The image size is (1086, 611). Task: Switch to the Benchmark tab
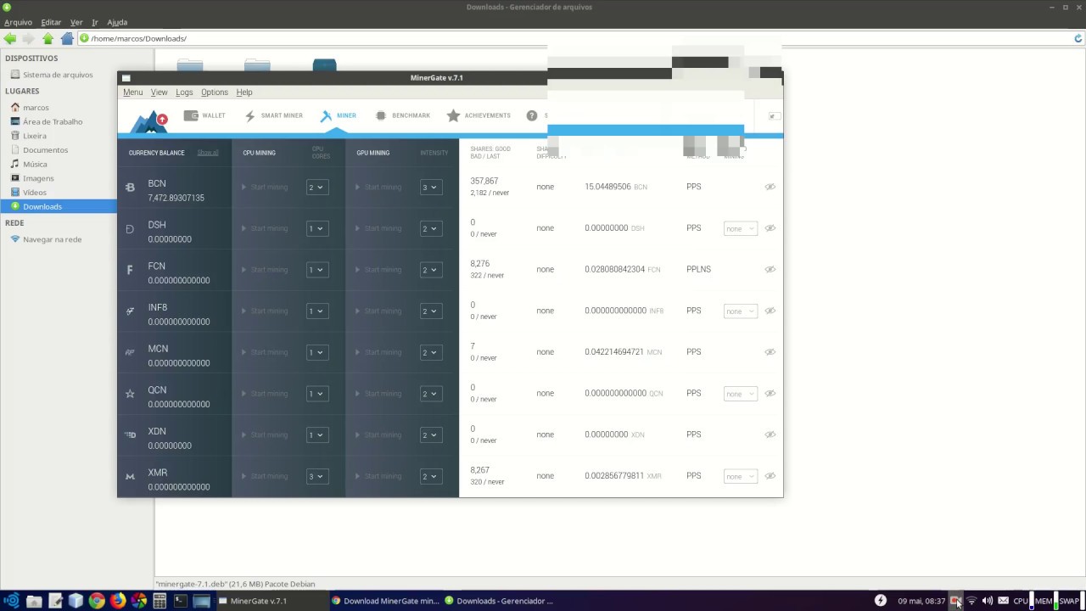point(402,115)
